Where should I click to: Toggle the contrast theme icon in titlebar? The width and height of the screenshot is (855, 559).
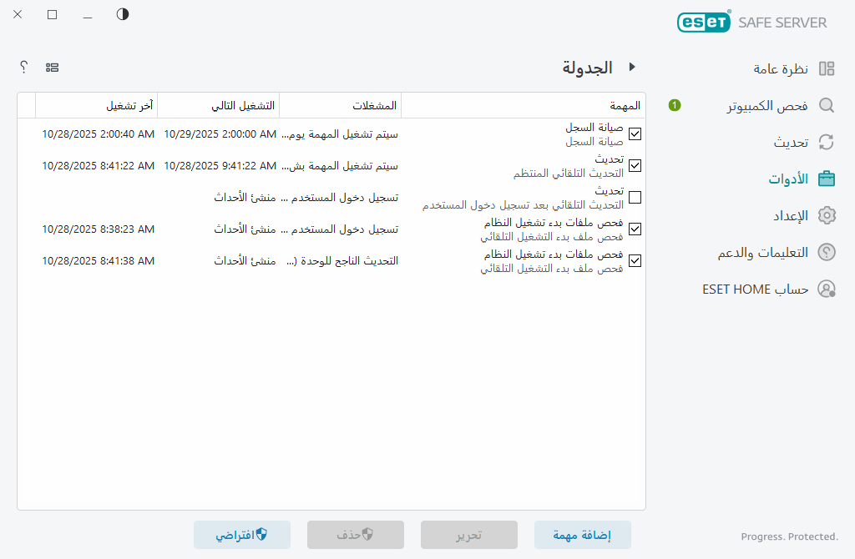[122, 14]
